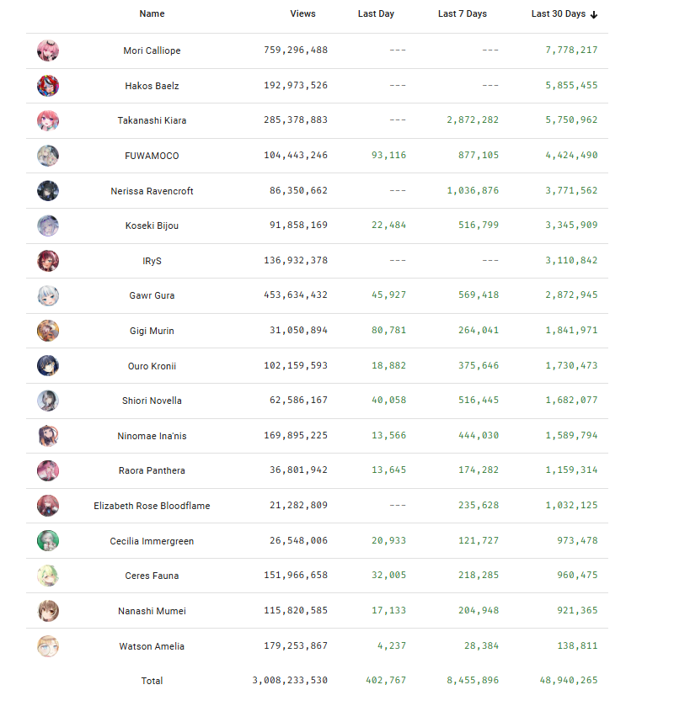Sort by Last 7 Days column

pos(462,13)
